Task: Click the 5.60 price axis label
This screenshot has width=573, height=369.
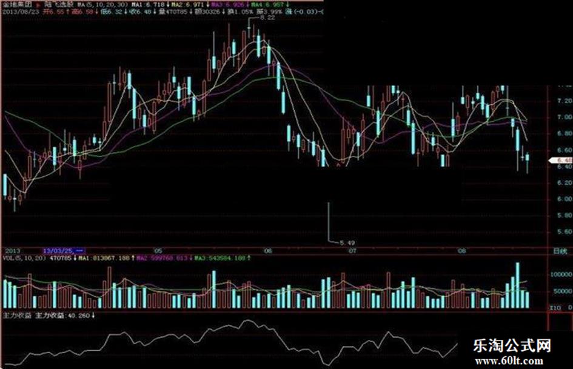Action: pos(565,232)
